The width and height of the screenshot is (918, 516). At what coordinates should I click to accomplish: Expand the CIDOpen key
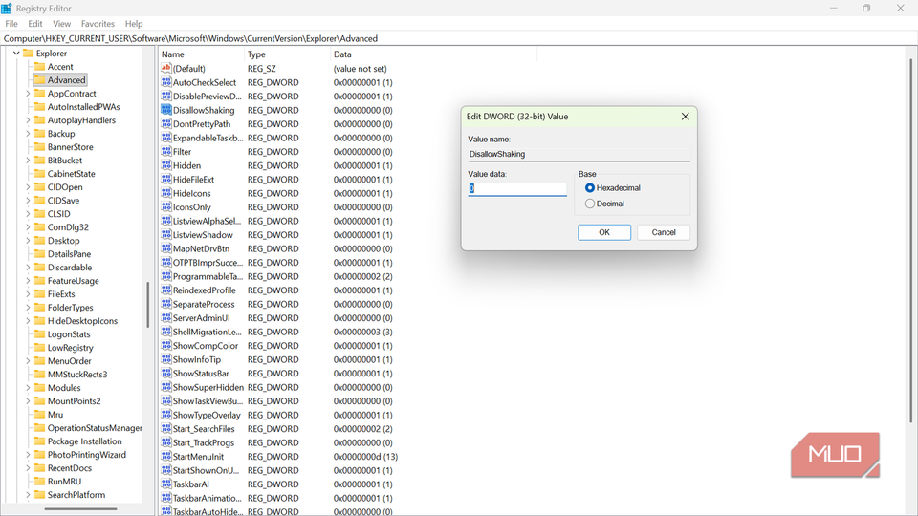pos(28,187)
